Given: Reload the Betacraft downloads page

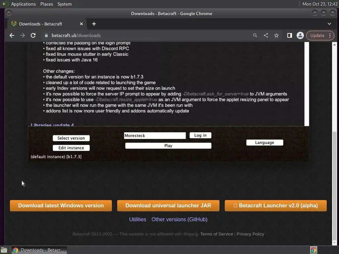Looking at the screenshot, I should (x=33, y=35).
